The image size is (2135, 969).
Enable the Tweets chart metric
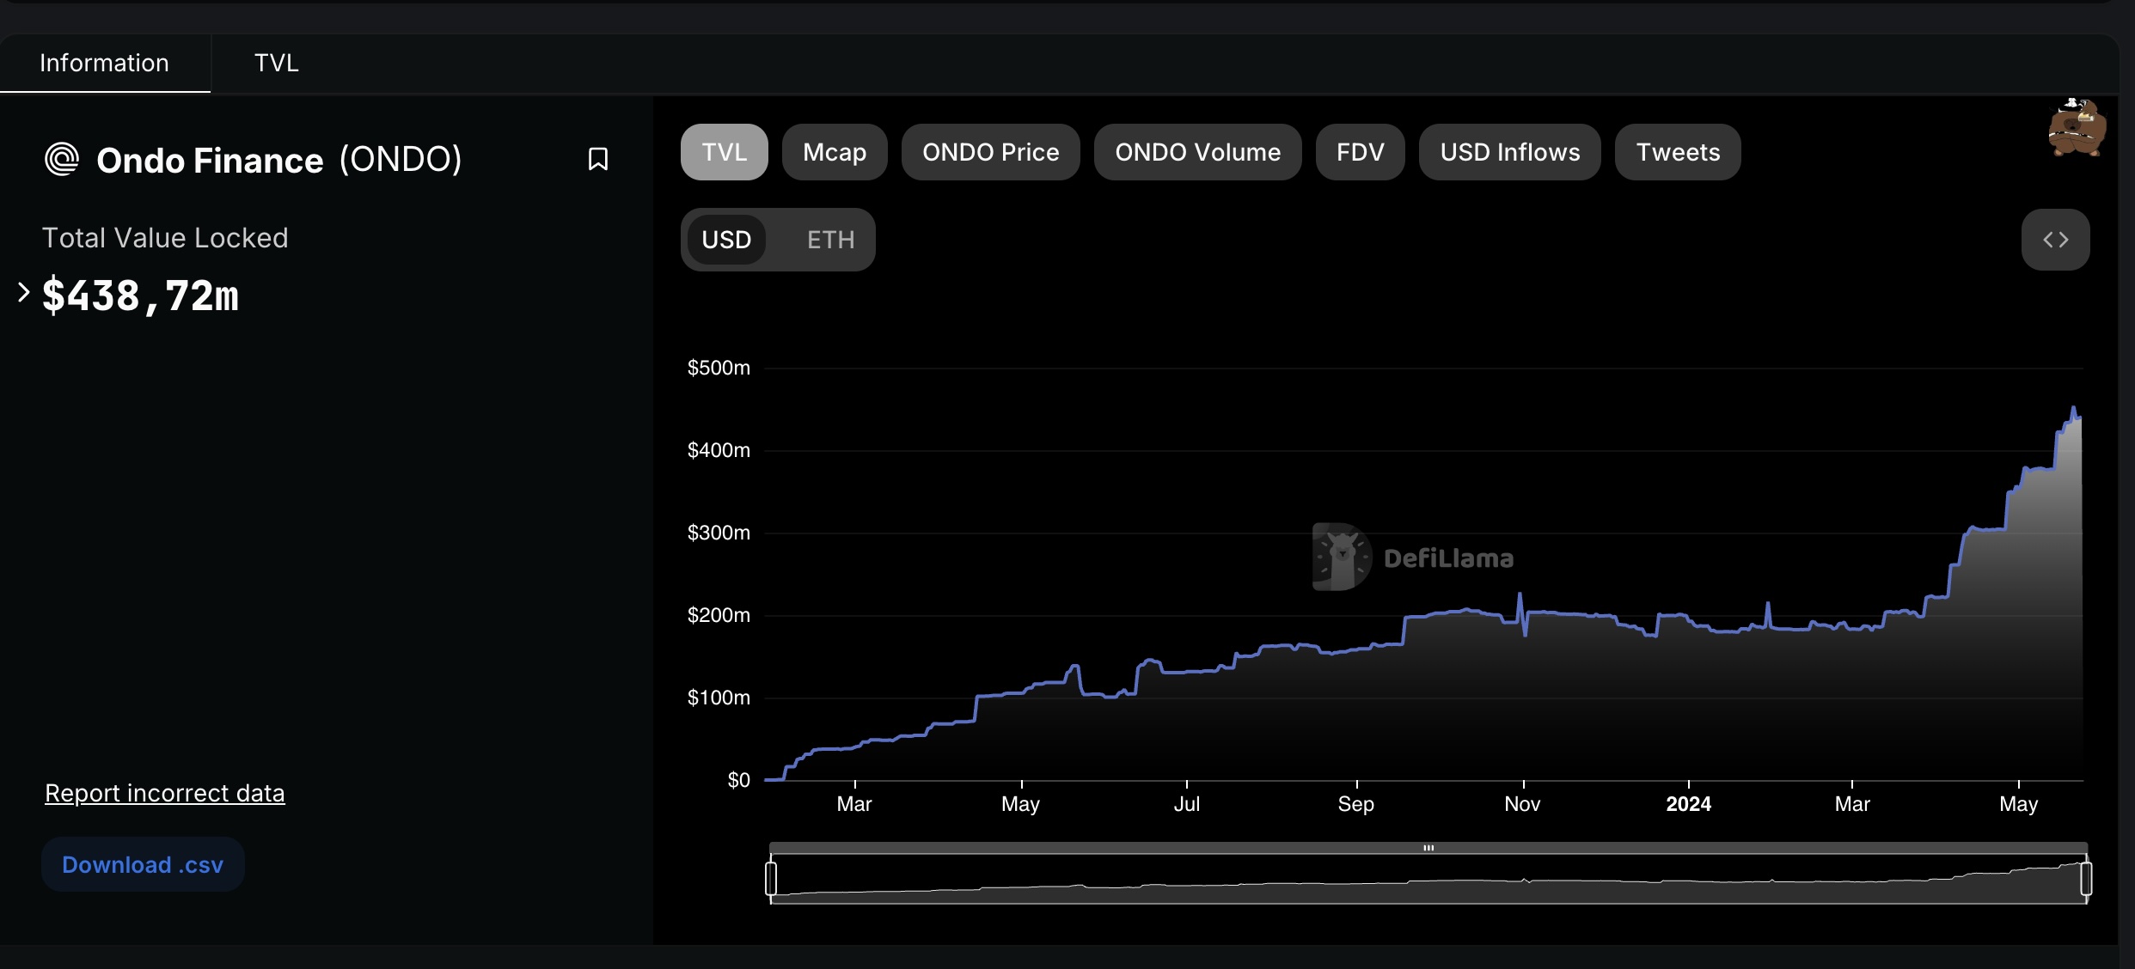[x=1678, y=152]
